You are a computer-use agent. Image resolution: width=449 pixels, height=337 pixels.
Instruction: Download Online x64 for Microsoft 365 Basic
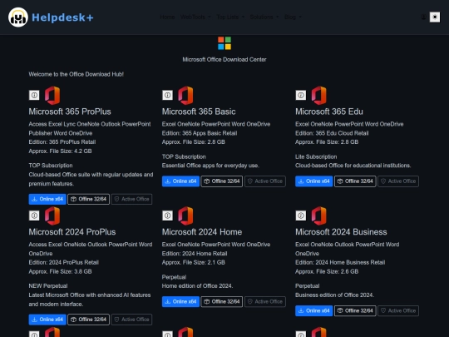tap(180, 181)
